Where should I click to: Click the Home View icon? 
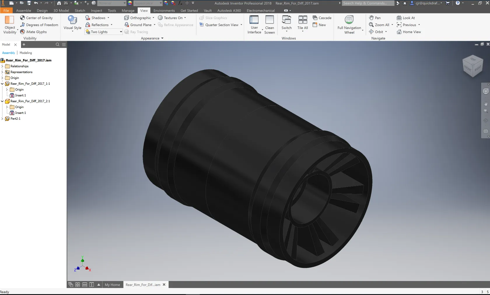pyautogui.click(x=399, y=32)
